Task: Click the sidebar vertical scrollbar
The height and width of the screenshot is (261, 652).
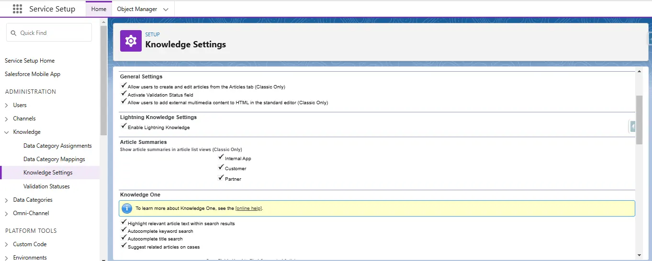Action: 103,81
